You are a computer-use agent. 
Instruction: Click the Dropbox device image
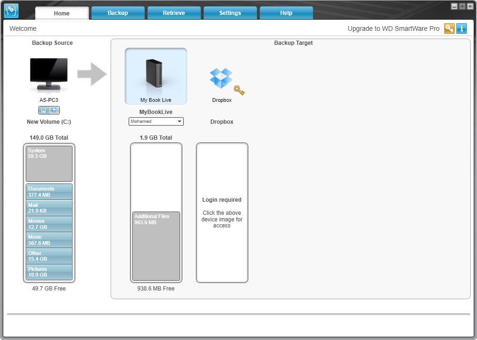[221, 78]
